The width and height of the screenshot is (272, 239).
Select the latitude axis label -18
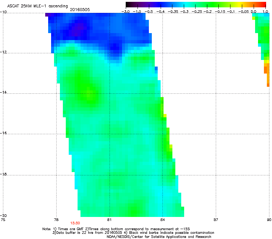click(x=3, y=174)
